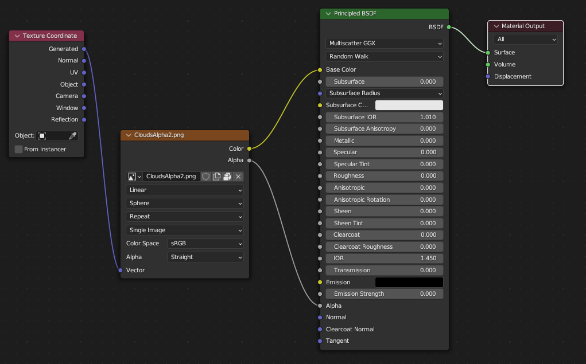The width and height of the screenshot is (586, 364).
Task: Open the sRGB Color Space dropdown
Action: point(205,244)
